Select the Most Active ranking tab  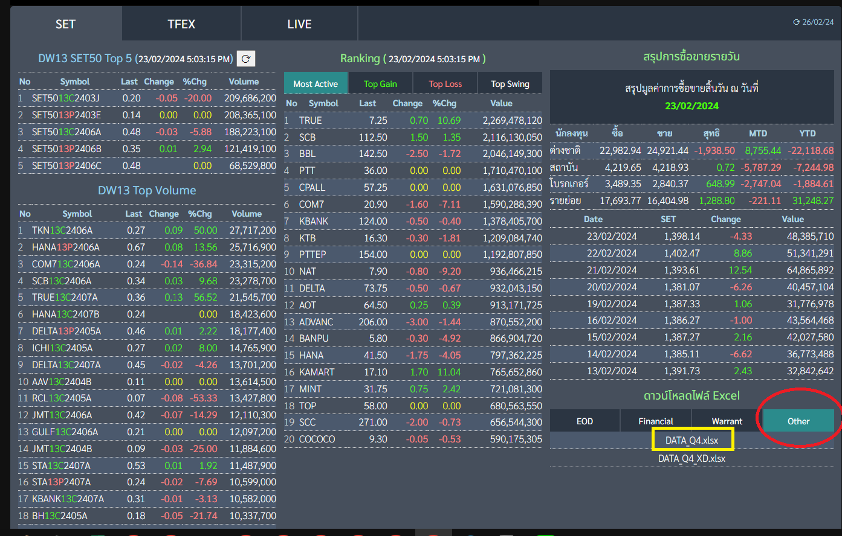pyautogui.click(x=316, y=84)
